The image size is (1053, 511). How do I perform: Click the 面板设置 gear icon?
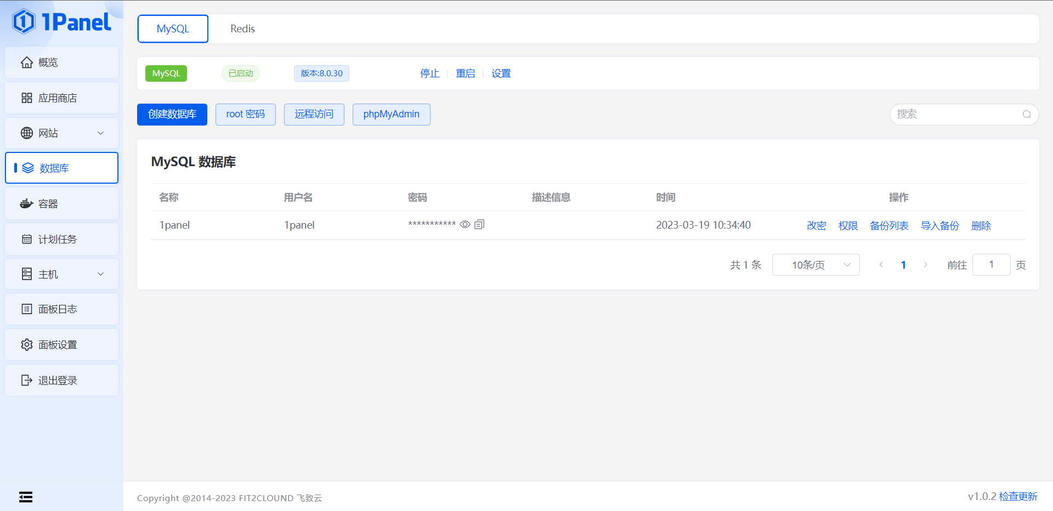coord(27,345)
